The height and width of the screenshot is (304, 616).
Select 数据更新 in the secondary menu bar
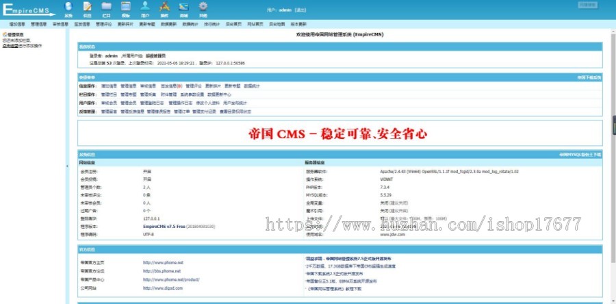coord(168,25)
